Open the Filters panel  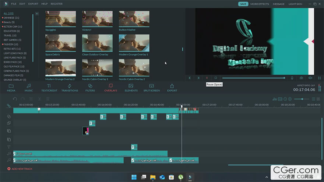[90, 88]
